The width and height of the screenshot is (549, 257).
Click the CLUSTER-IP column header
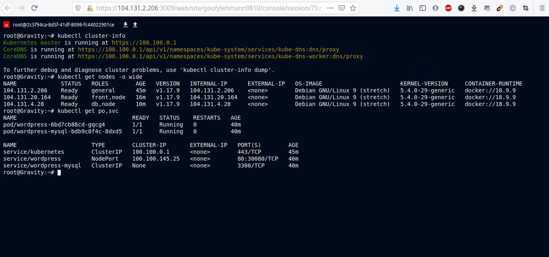(149, 145)
